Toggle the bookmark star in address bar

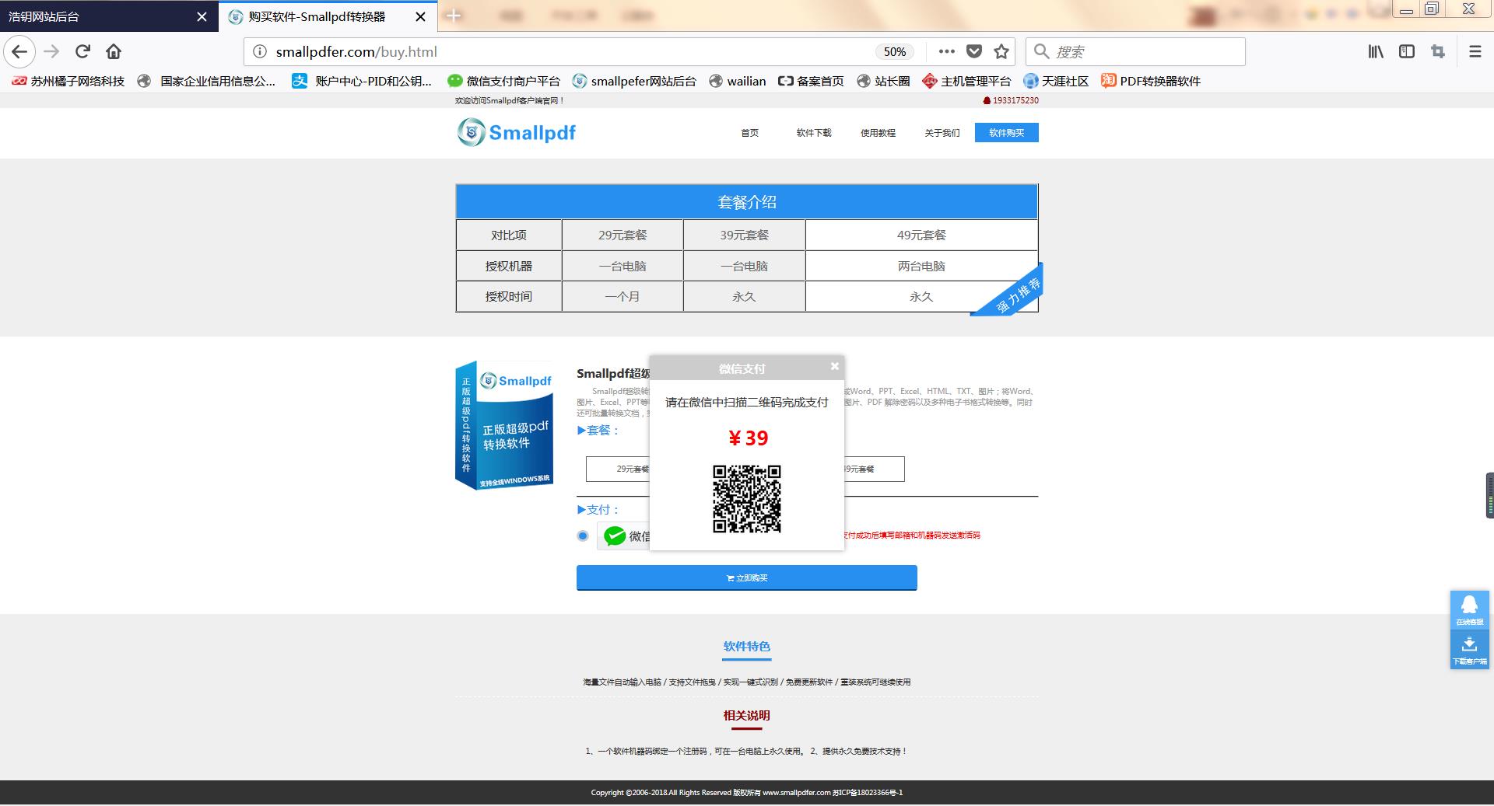(1001, 51)
